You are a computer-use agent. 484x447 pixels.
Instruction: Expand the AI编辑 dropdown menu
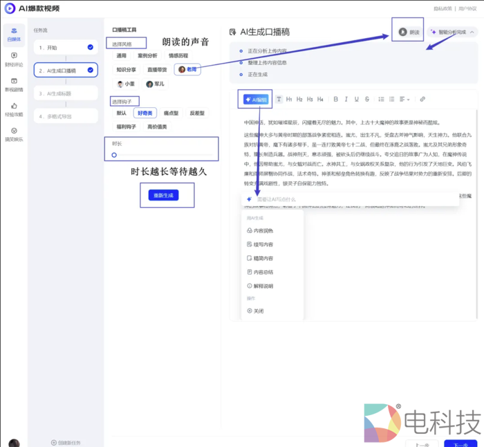[x=255, y=99]
